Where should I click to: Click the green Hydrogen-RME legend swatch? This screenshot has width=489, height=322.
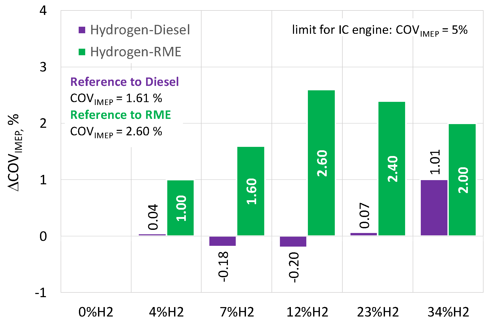tap(82, 52)
